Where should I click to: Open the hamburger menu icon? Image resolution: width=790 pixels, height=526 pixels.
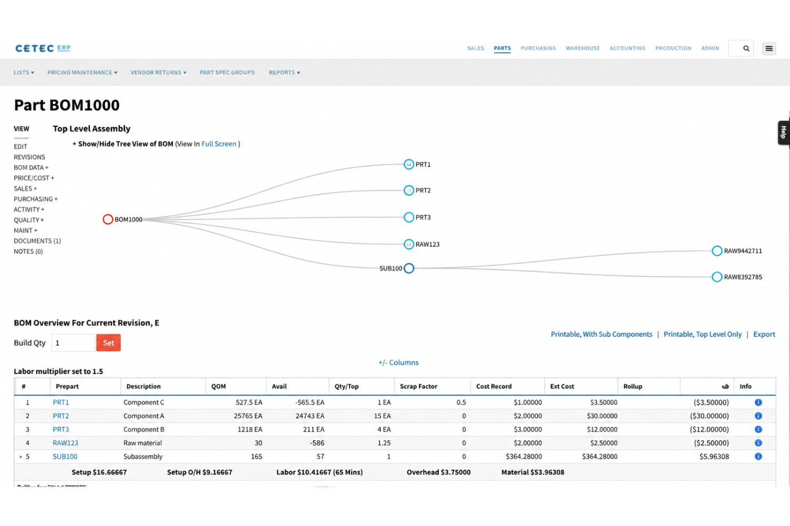click(x=769, y=48)
